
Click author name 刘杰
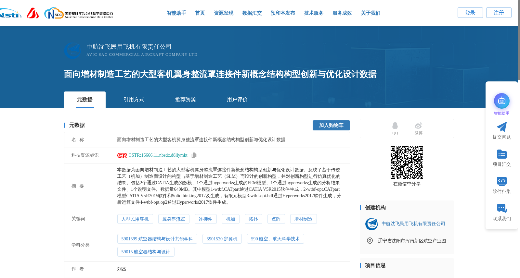[122, 269]
